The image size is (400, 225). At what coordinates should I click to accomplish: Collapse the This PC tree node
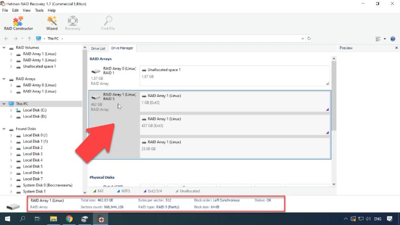pos(4,104)
